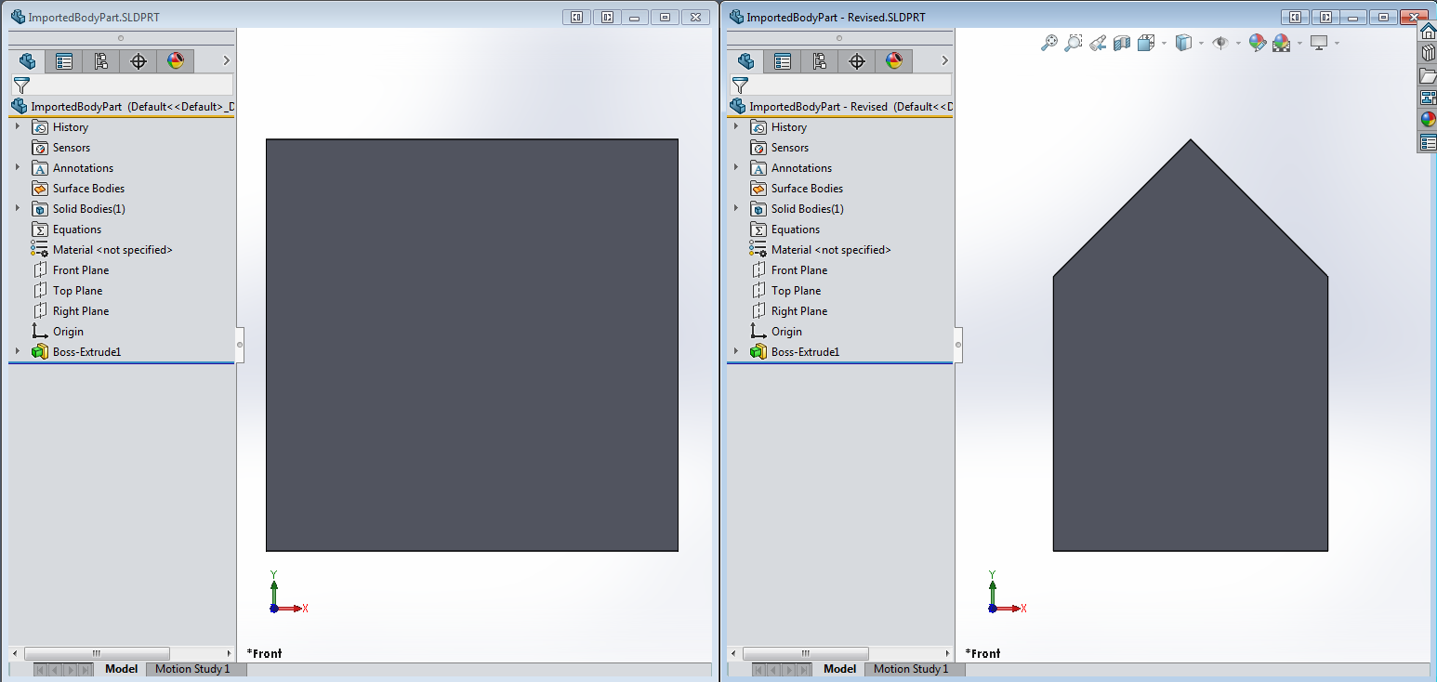
Task: Switch to DimXpertManager tab in ImportedBodyPart window
Action: coord(138,61)
